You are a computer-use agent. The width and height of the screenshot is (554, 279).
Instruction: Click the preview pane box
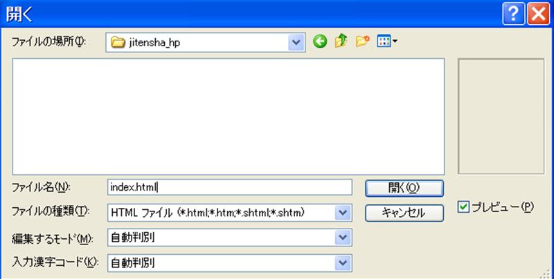coord(501,116)
